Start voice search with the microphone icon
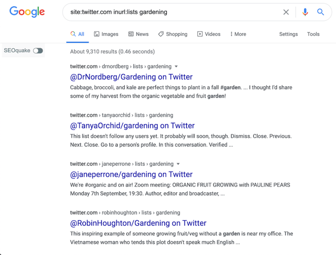This screenshot has width=336, height=255. (305, 12)
